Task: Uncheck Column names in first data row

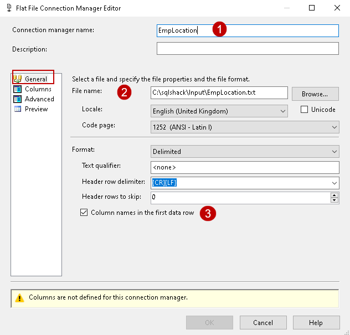Action: tap(84, 213)
